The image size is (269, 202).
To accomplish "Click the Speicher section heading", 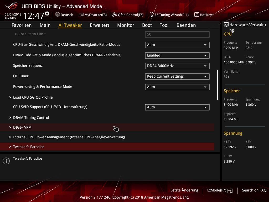I will pyautogui.click(x=232, y=91).
